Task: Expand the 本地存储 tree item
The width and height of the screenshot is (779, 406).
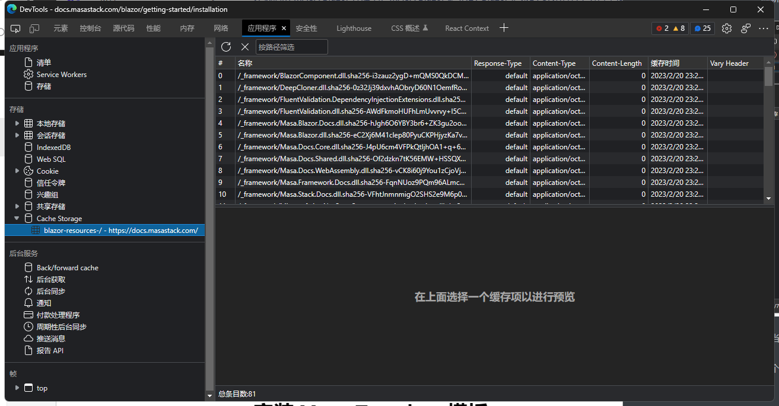Action: pyautogui.click(x=17, y=123)
